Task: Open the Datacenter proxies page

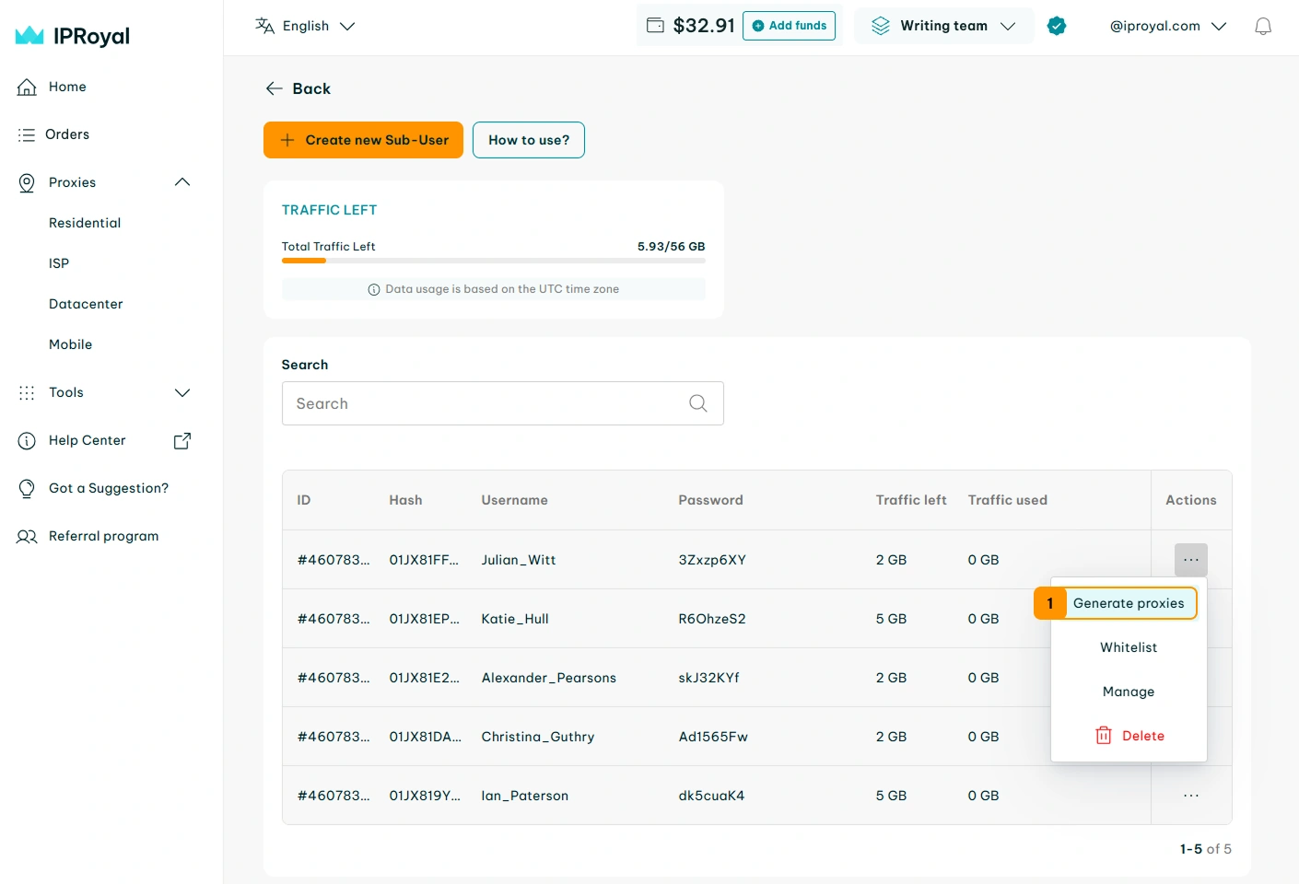Action: (x=86, y=304)
